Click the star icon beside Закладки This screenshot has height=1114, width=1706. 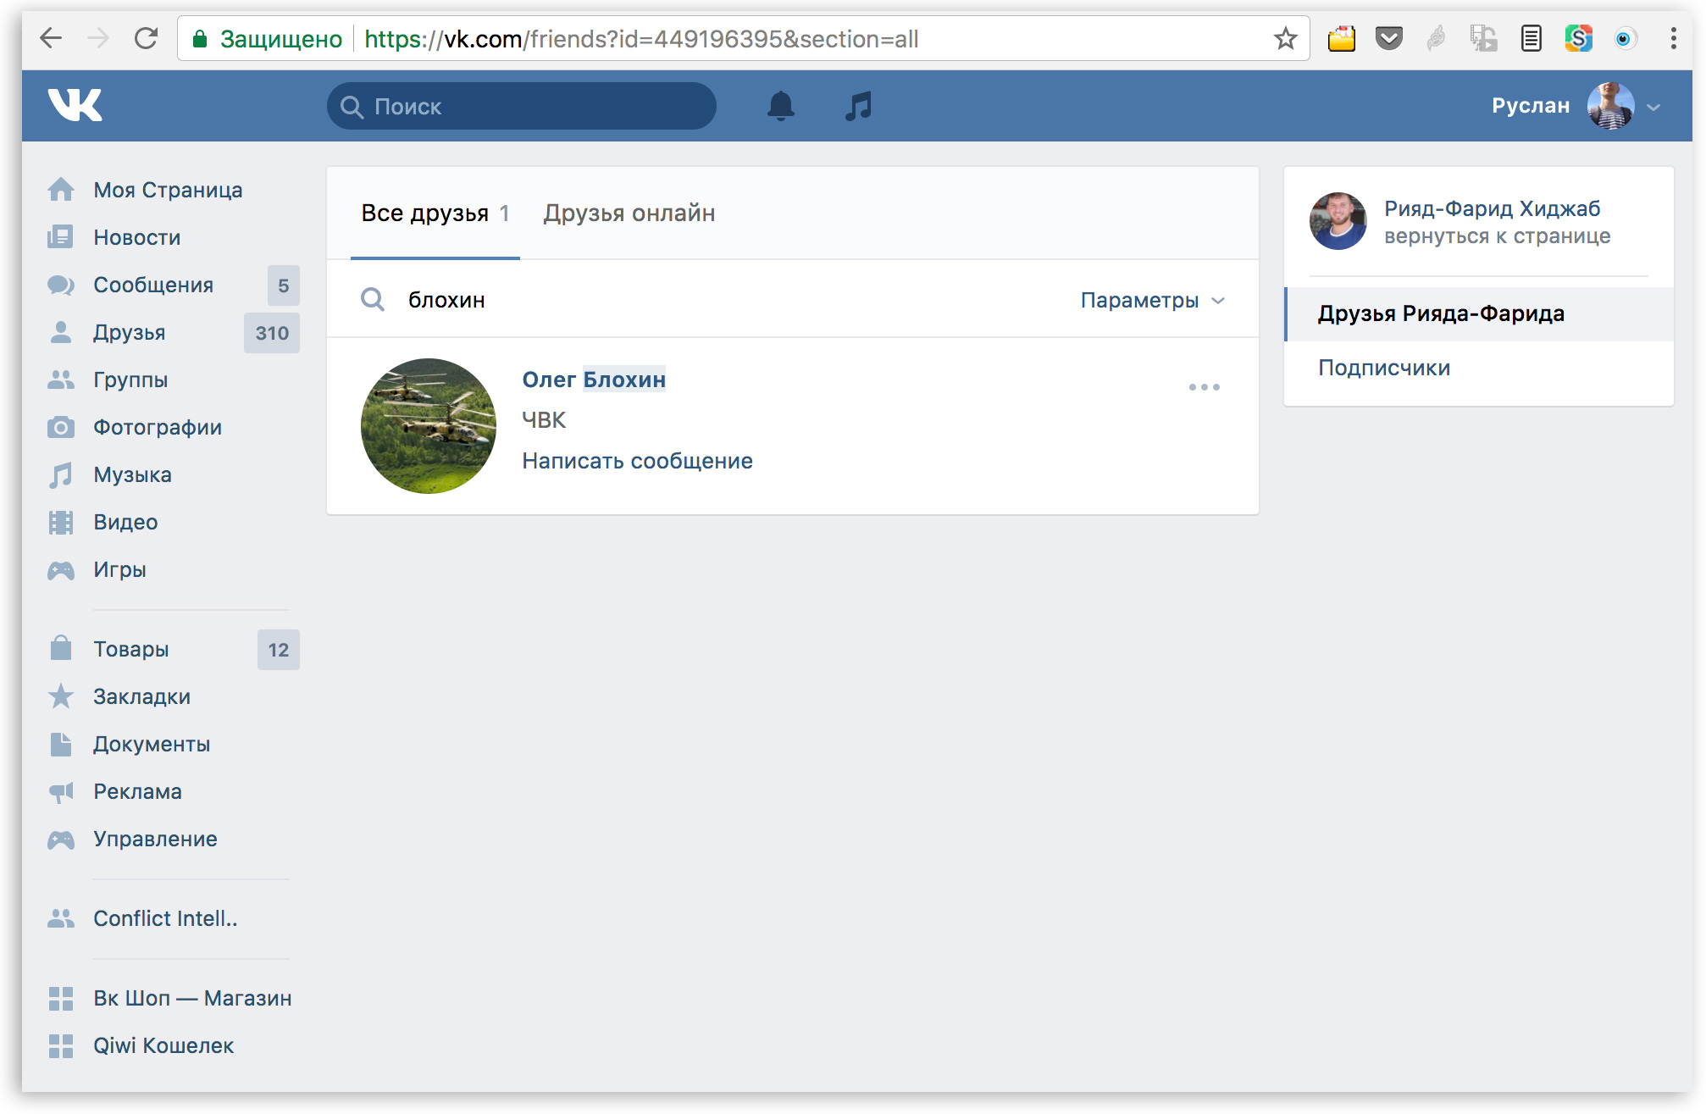coord(61,696)
